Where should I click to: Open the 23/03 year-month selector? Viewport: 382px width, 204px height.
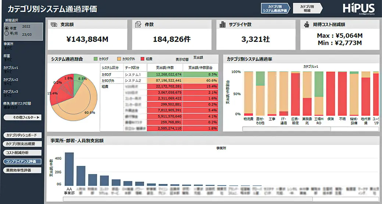point(27,34)
